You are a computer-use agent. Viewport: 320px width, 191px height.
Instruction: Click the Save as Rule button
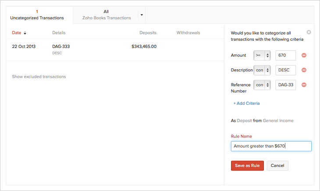(247, 166)
